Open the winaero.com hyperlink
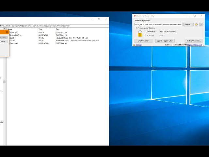 click(195, 45)
